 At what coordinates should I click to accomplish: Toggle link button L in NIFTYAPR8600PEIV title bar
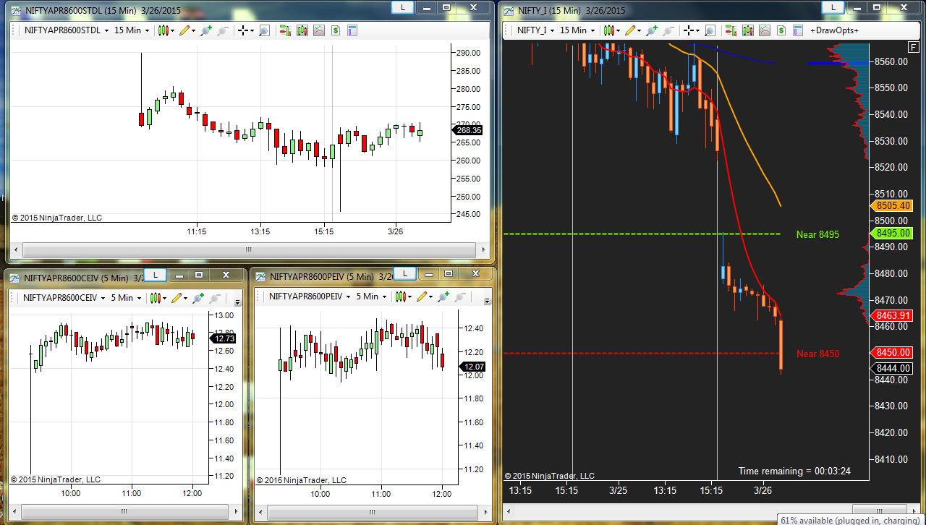[405, 274]
